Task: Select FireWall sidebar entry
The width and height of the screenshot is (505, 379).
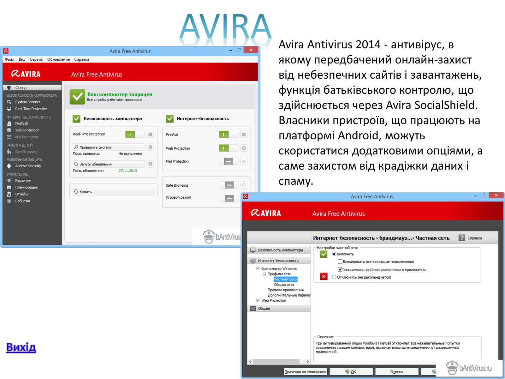Action: point(21,123)
